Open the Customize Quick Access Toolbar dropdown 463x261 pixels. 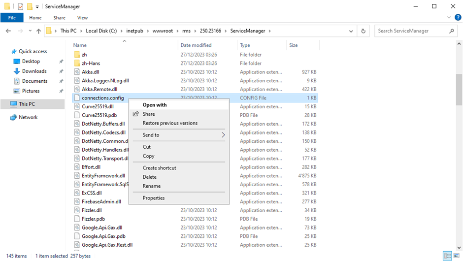(37, 6)
